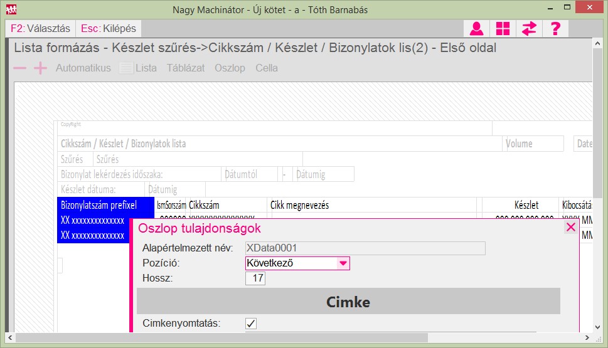Open the Lista menu item
Screen dimensions: 608x348
click(x=146, y=68)
